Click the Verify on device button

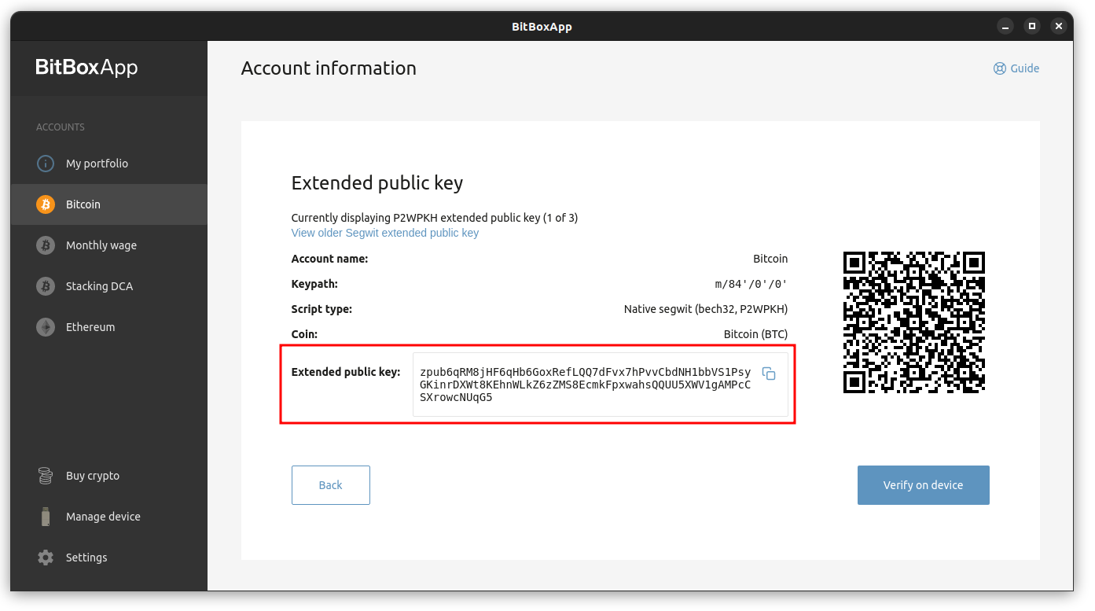(x=923, y=485)
